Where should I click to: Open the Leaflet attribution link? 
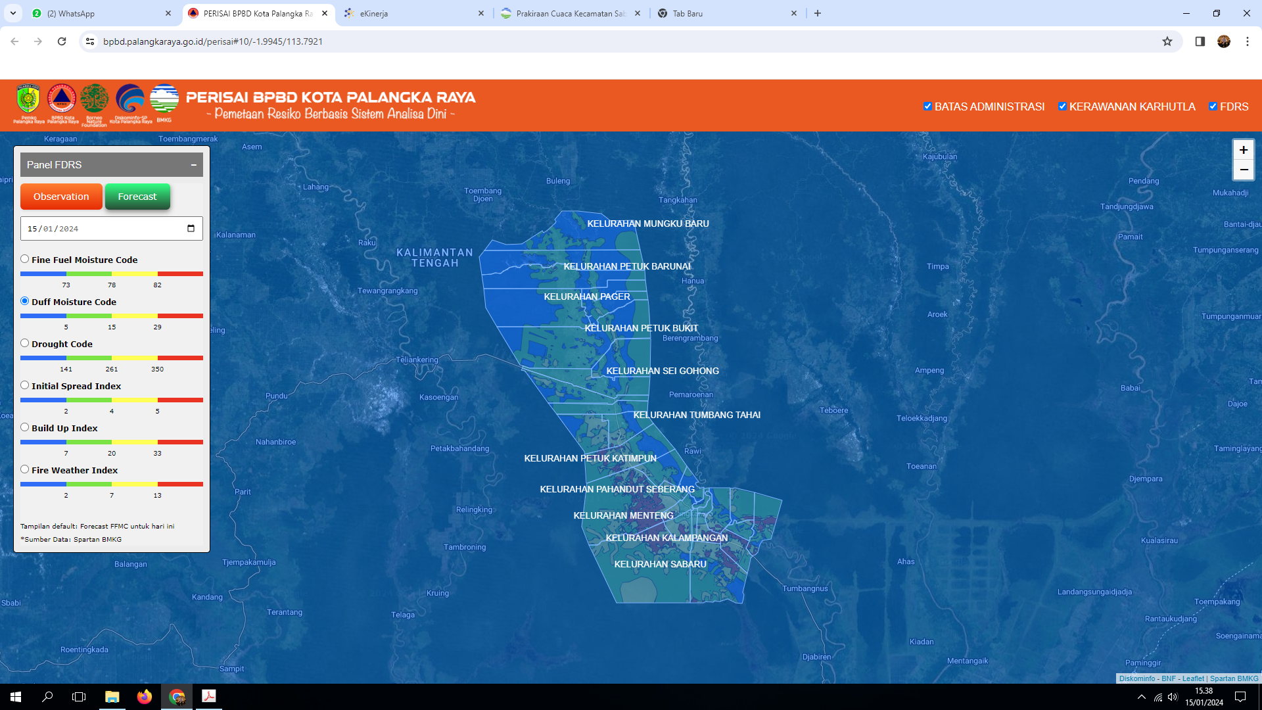[1193, 678]
